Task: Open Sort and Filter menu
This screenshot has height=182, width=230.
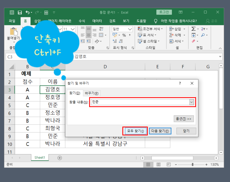Action: click(204, 29)
